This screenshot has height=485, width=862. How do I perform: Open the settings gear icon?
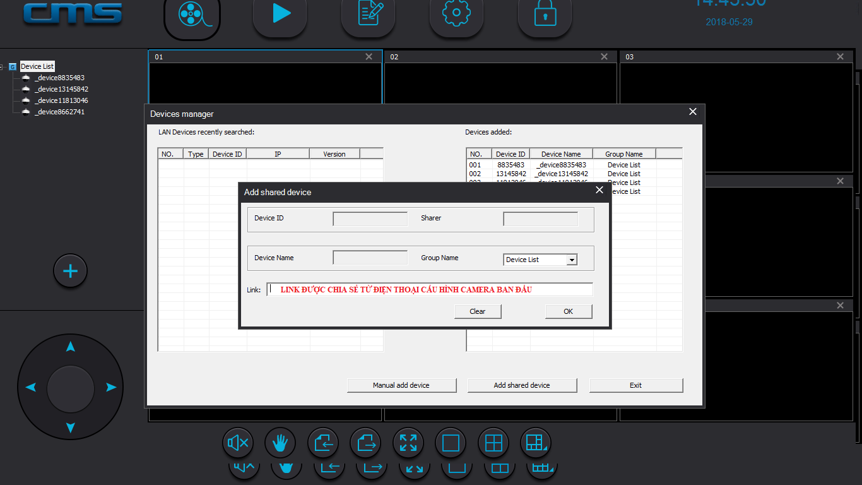click(457, 14)
